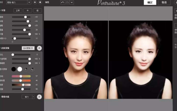The width and height of the screenshot is (177, 111).
Task: Click the 取消 cancel button
Action: (164, 2)
